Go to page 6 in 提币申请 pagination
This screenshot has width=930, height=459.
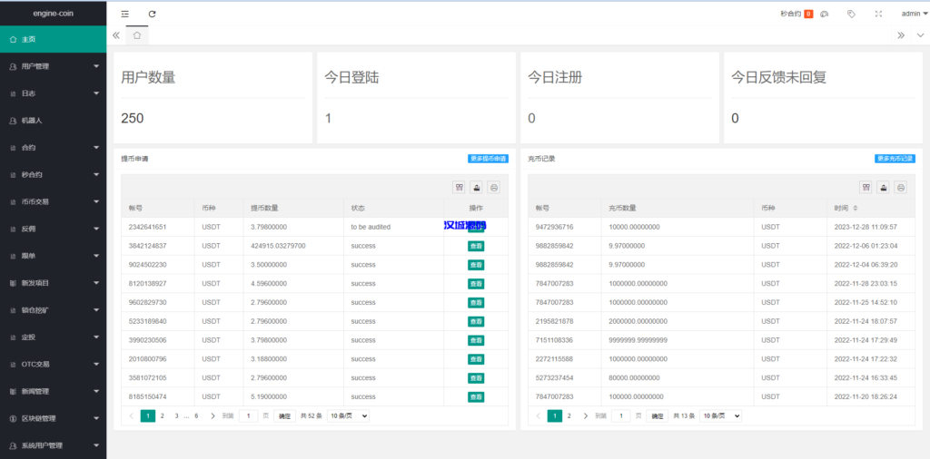point(196,415)
